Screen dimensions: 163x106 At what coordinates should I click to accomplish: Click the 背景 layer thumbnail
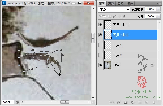tap(108, 65)
